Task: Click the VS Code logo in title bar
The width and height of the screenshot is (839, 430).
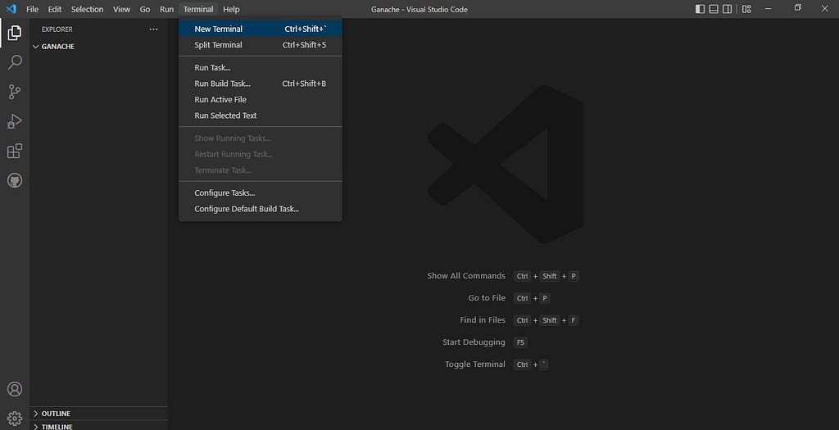Action: click(x=11, y=9)
